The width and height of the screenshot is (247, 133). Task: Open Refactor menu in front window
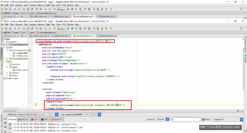pos(41,25)
